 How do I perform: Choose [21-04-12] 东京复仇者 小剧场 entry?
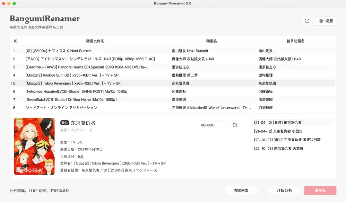click(292, 131)
